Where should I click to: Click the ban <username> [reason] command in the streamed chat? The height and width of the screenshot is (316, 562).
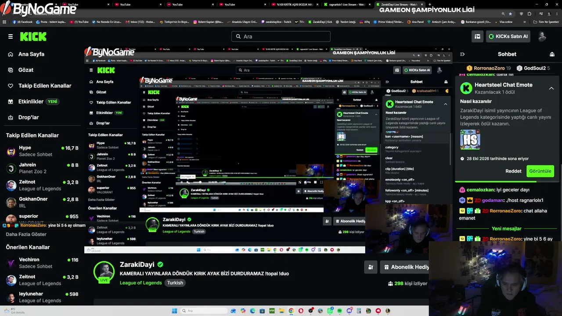pos(416,138)
